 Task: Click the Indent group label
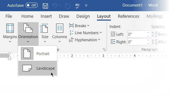point(115,27)
